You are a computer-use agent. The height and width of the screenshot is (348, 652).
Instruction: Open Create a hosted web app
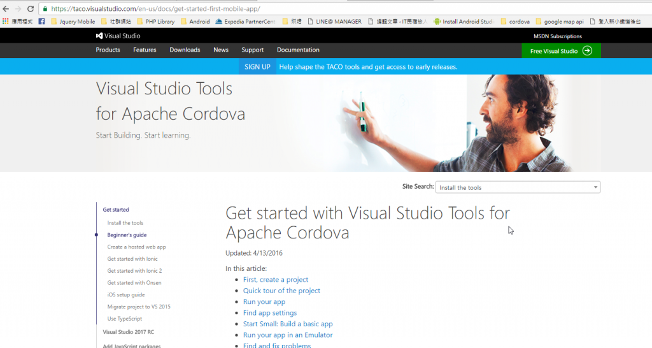pyautogui.click(x=136, y=247)
